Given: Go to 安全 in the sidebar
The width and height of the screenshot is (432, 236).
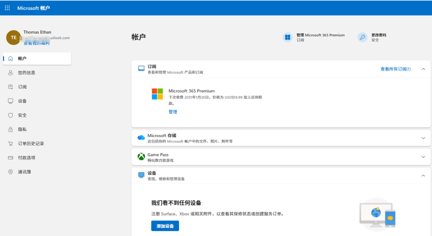Looking at the screenshot, I should pos(22,115).
